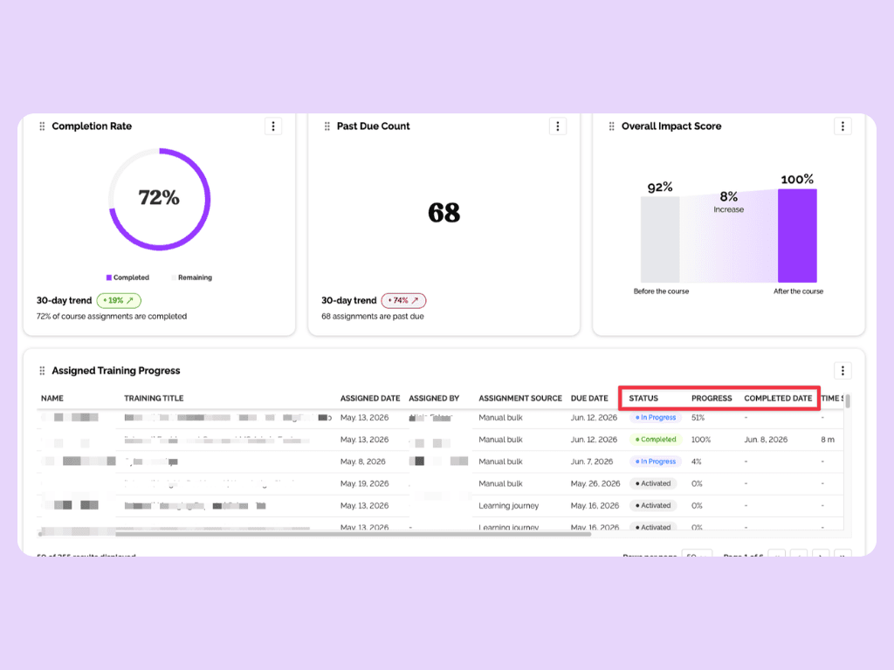The height and width of the screenshot is (670, 894).
Task: Sort by NAME column header
Action: (52, 398)
